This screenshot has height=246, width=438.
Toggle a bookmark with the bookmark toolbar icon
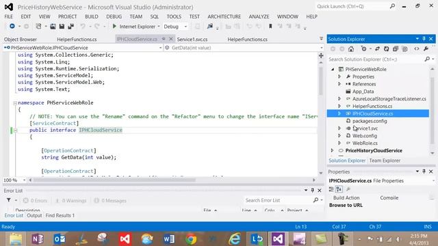click(270, 26)
